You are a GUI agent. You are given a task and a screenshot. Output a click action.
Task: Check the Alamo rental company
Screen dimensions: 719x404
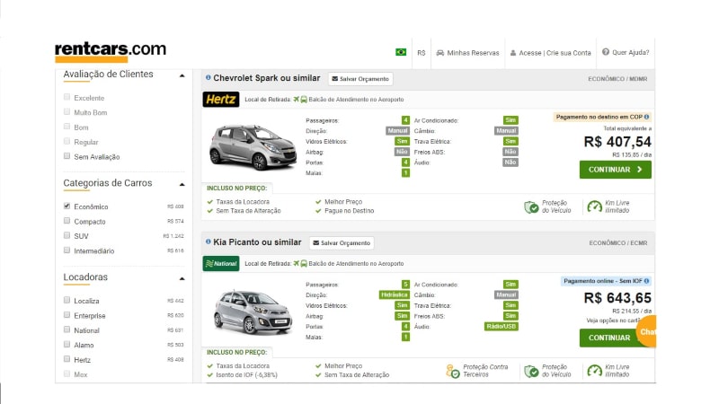click(x=67, y=344)
